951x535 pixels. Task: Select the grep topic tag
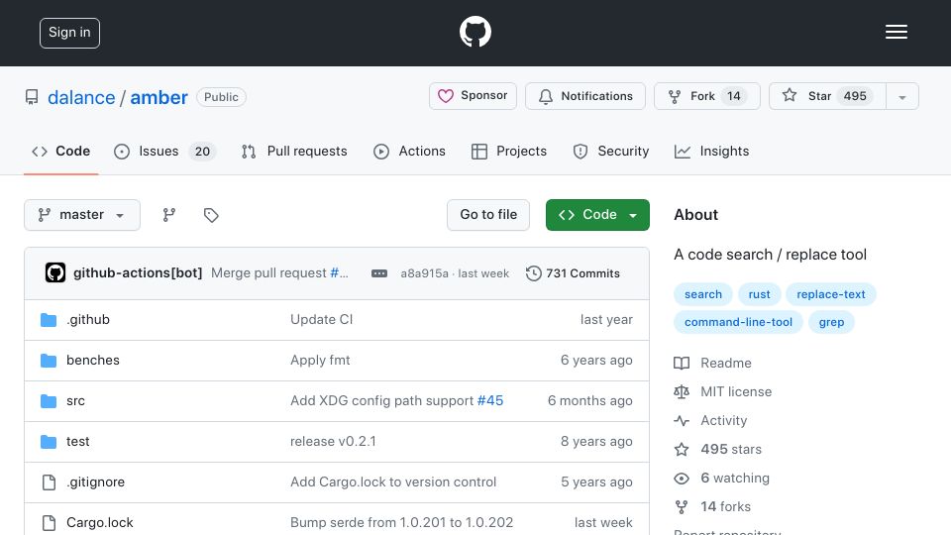pyautogui.click(x=831, y=322)
